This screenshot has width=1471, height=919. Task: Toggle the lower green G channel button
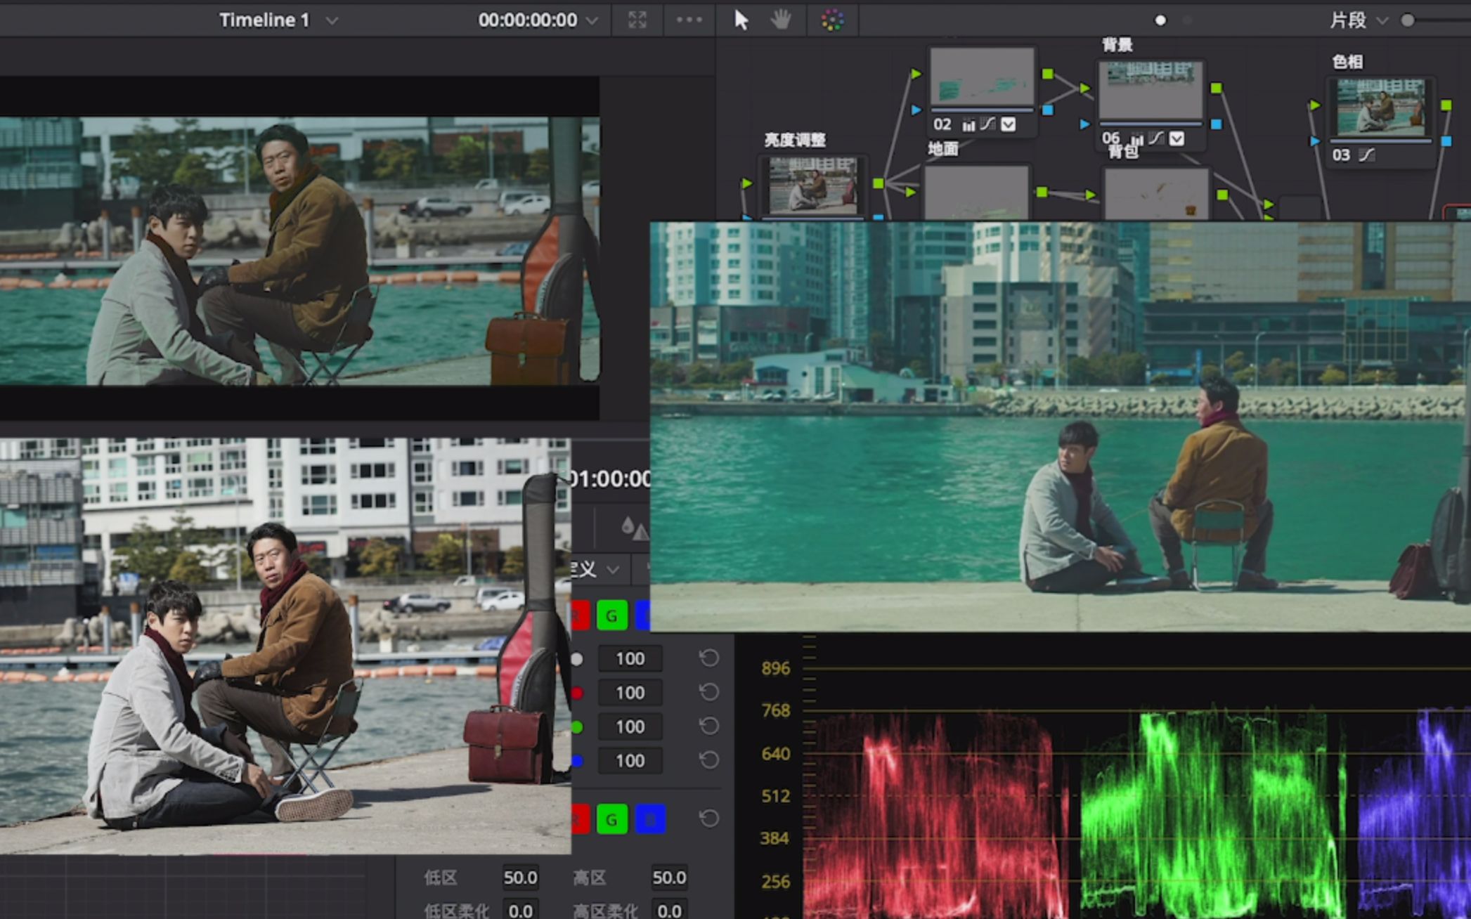tap(611, 819)
